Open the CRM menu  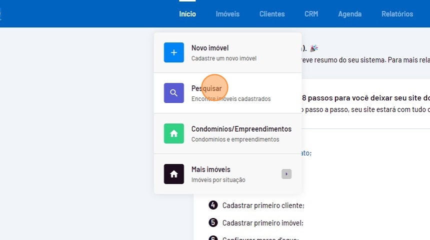(311, 14)
